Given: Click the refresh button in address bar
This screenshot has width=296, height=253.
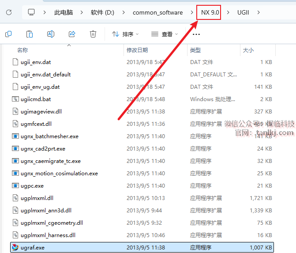Looking at the screenshot, I should (9, 12).
